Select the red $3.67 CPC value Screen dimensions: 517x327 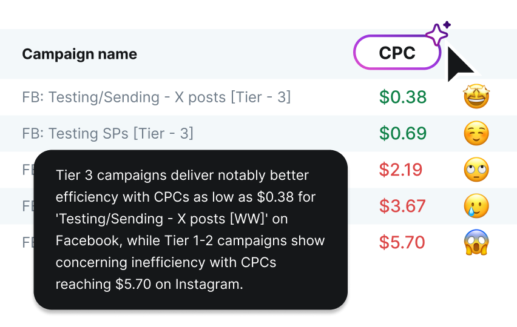(403, 206)
